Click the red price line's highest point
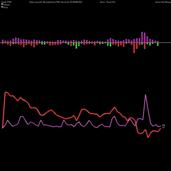 click(5, 92)
